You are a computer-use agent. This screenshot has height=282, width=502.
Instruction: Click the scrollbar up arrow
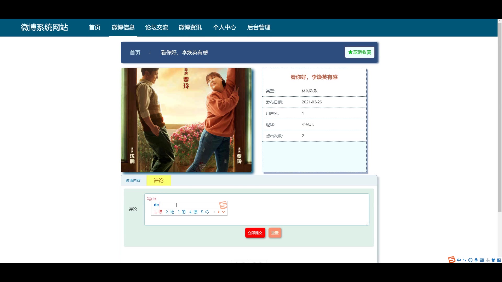coord(500,21)
